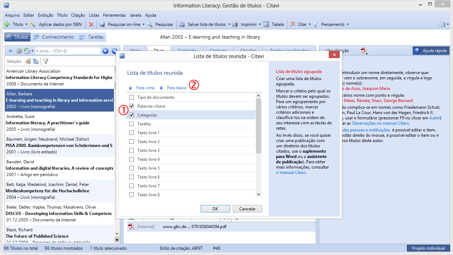
Task: Open the manual Citavi link
Action: click(291, 172)
